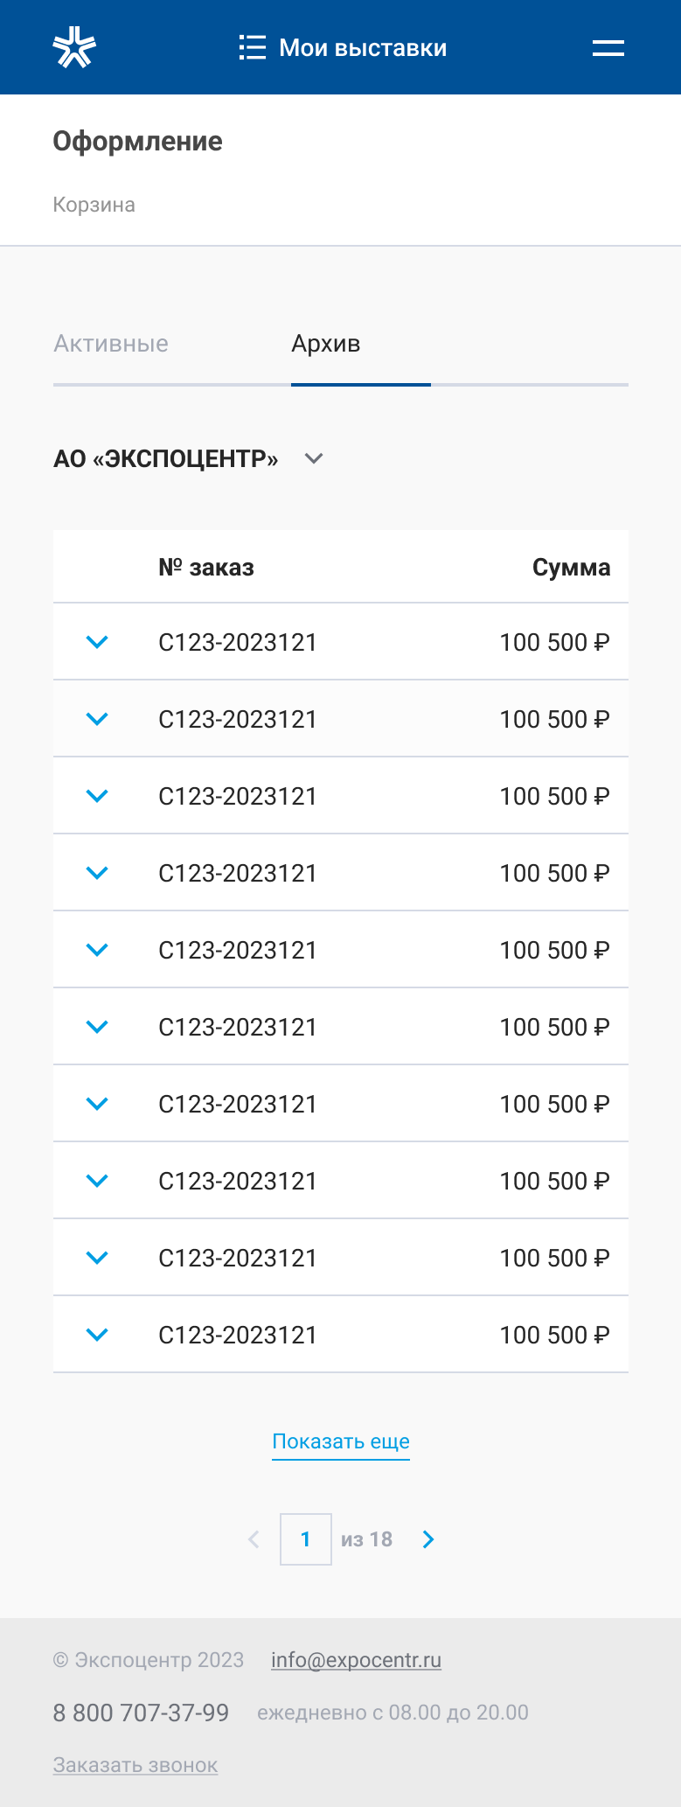This screenshot has width=681, height=1807.
Task: Click the 8 800 707-37-99 phone number
Action: 141,1713
